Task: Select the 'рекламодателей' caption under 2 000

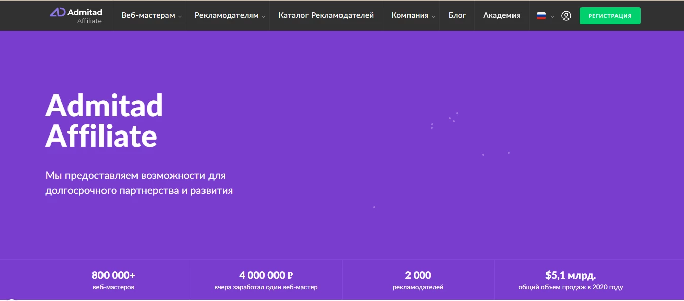Action: [418, 287]
